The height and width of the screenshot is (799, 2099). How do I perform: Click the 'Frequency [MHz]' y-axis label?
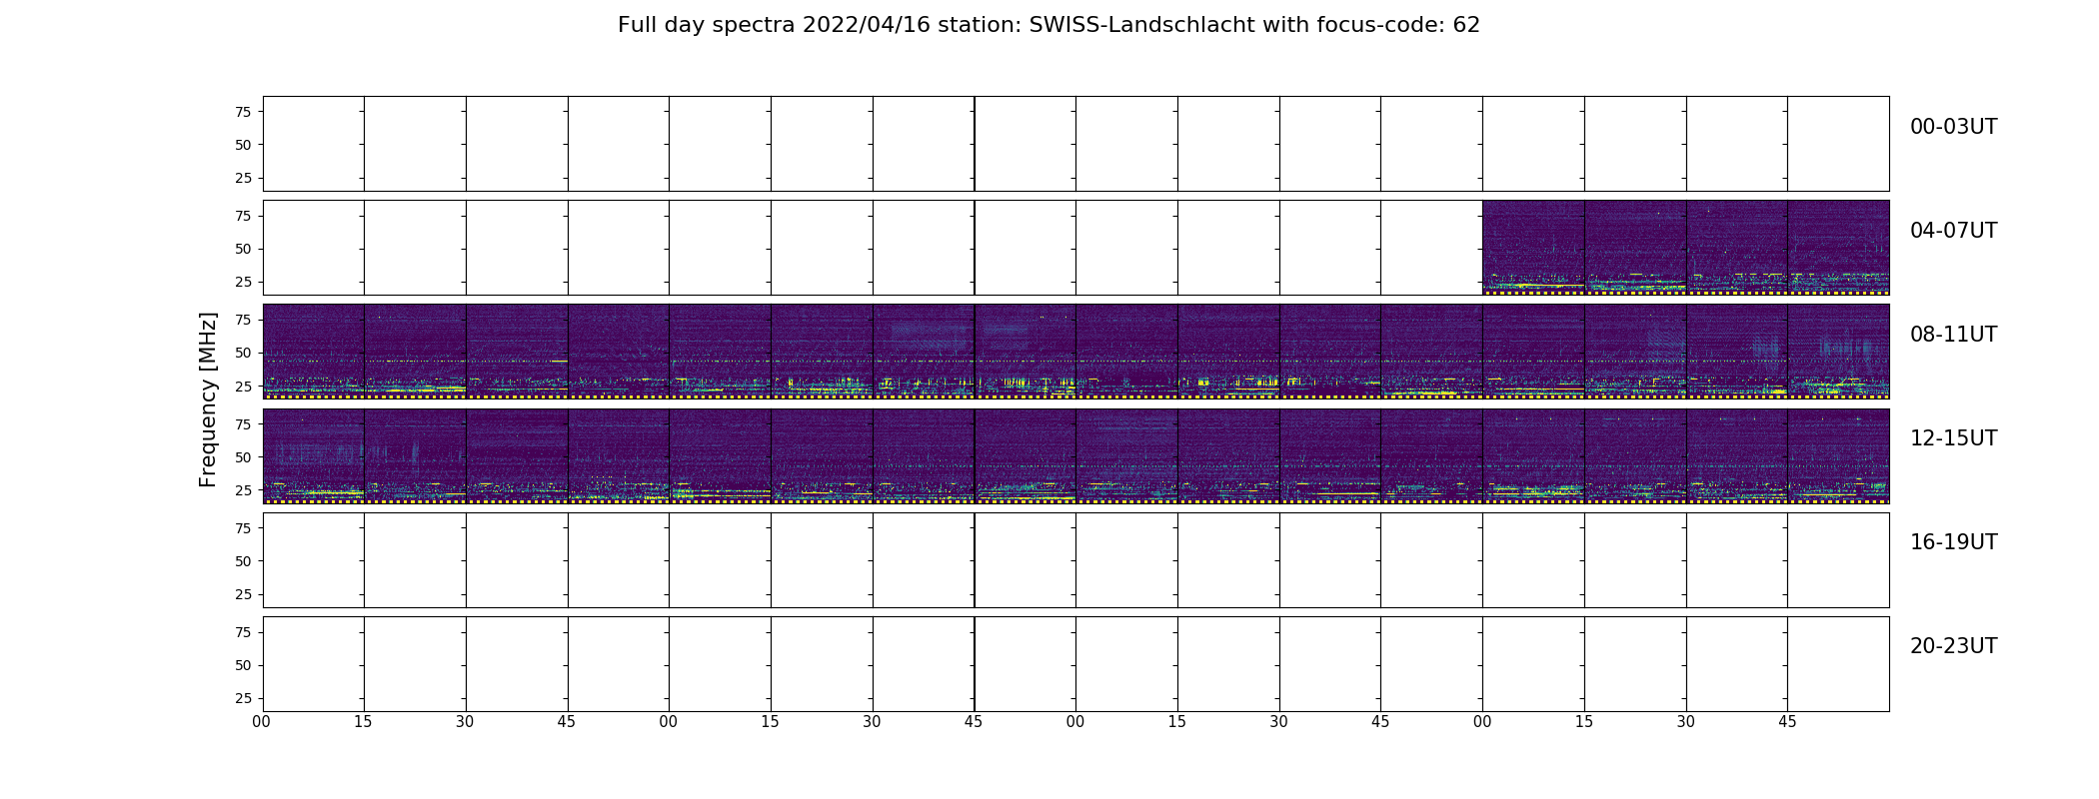point(208,399)
